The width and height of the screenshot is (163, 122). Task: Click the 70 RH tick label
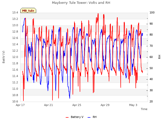(151, 46)
